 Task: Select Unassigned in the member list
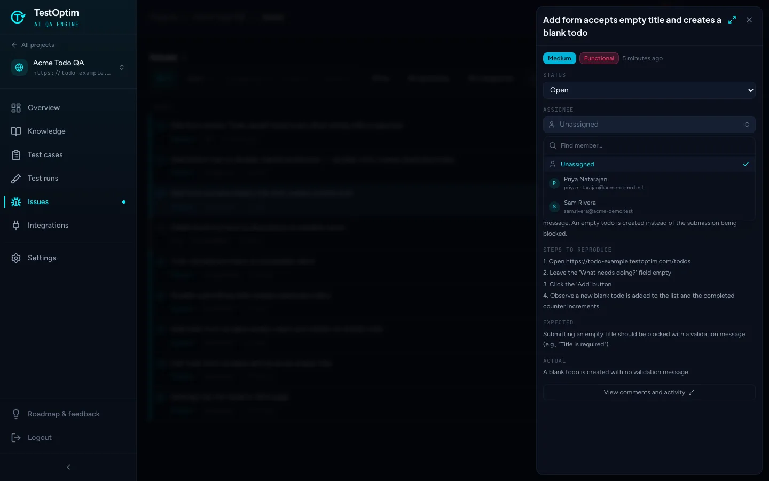(649, 164)
